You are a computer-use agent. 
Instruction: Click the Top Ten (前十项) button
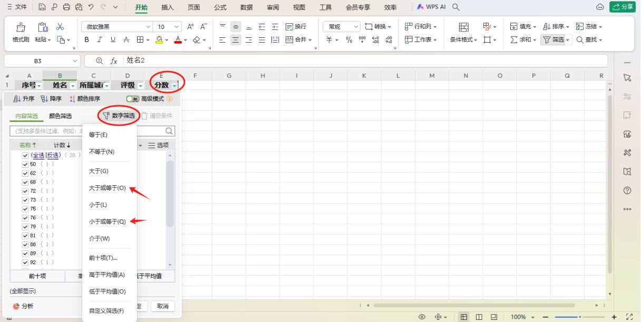[x=36, y=276]
